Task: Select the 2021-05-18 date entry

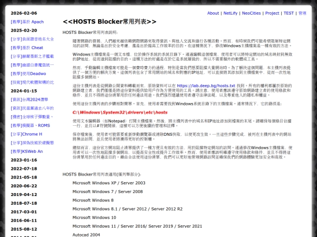Action: pyautogui.click(x=24, y=177)
